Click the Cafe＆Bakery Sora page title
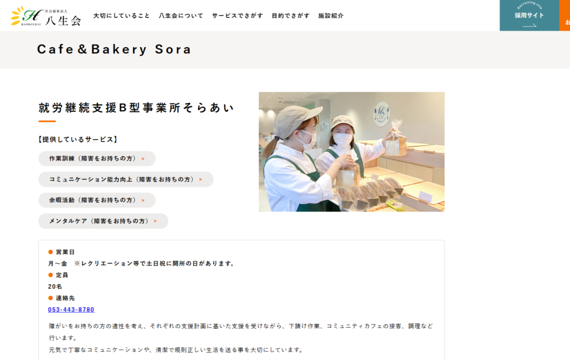Viewport: 570px width, 360px height. [x=114, y=50]
